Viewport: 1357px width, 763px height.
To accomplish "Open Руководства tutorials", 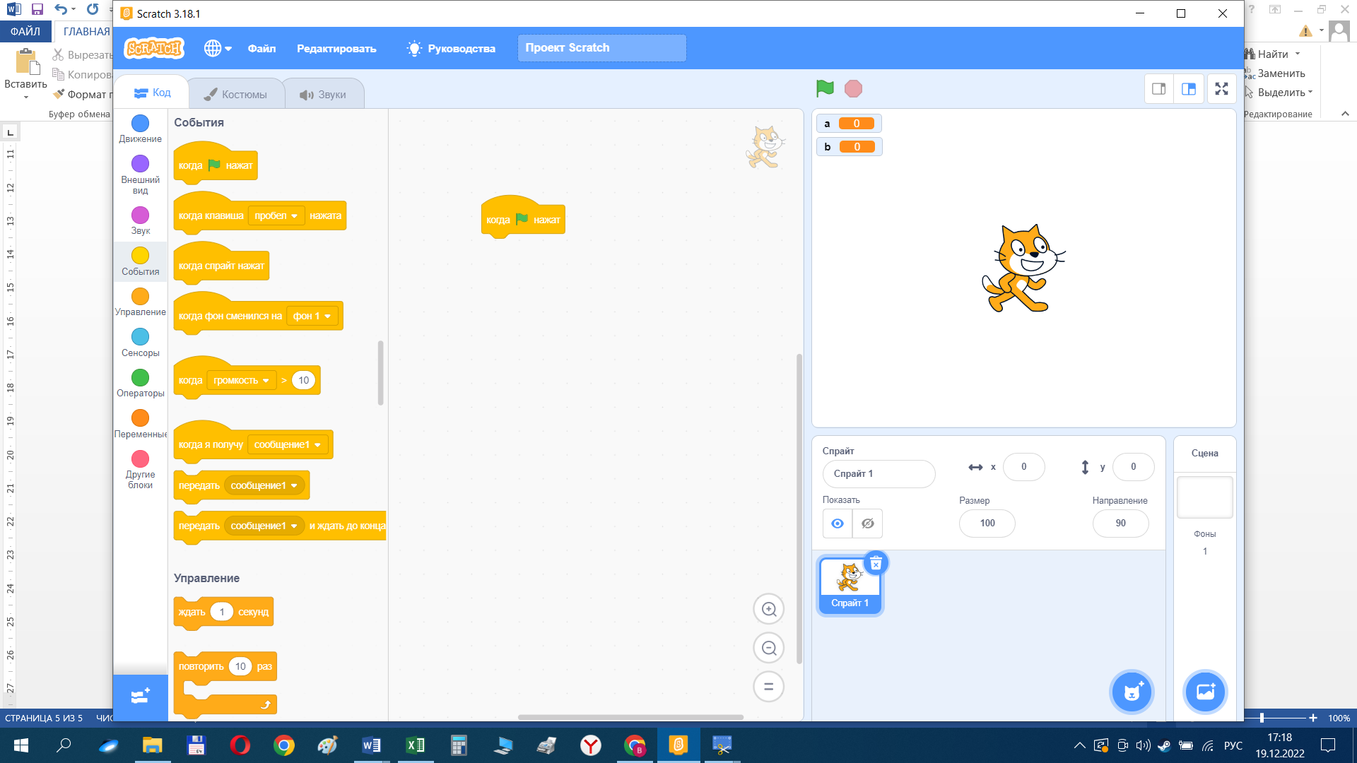I will coord(451,48).
